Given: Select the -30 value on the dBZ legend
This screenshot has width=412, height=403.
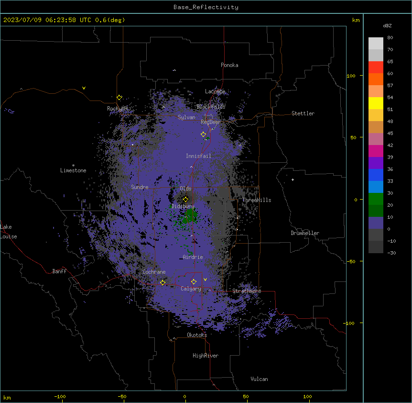Looking at the screenshot, I should coord(391,253).
